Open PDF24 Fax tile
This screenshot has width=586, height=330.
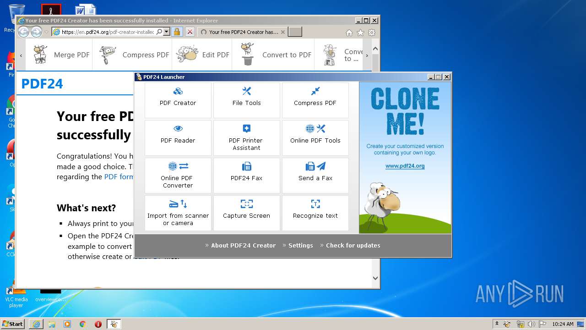coord(247,175)
